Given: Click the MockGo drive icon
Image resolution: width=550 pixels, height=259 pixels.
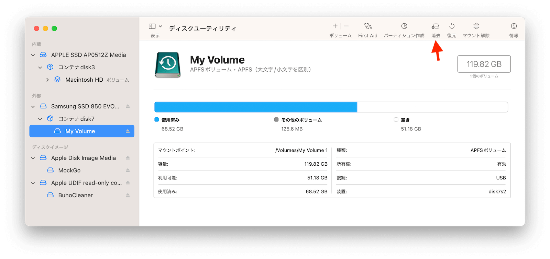Looking at the screenshot, I should pyautogui.click(x=50, y=170).
